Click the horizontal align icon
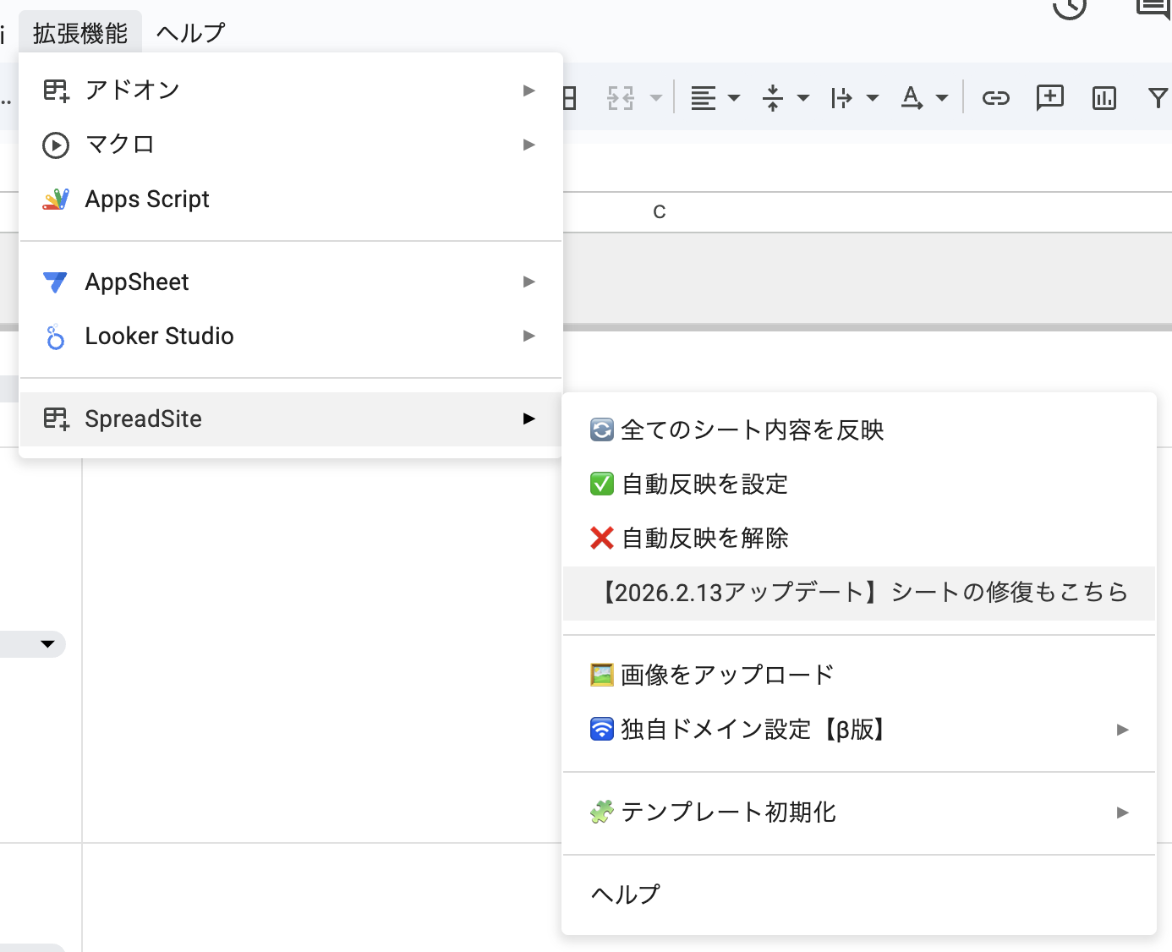This screenshot has width=1172, height=952. coord(704,98)
